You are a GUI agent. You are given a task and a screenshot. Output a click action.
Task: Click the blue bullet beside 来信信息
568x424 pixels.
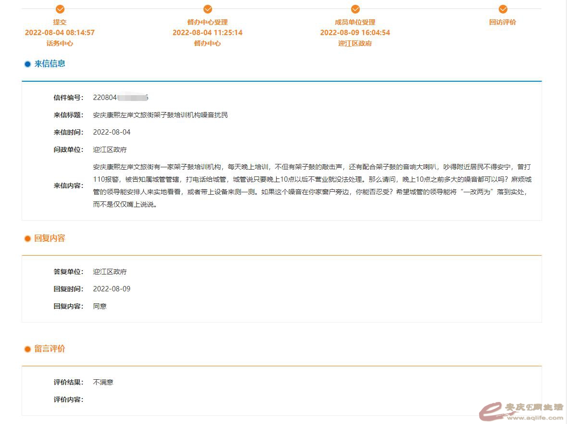27,64
